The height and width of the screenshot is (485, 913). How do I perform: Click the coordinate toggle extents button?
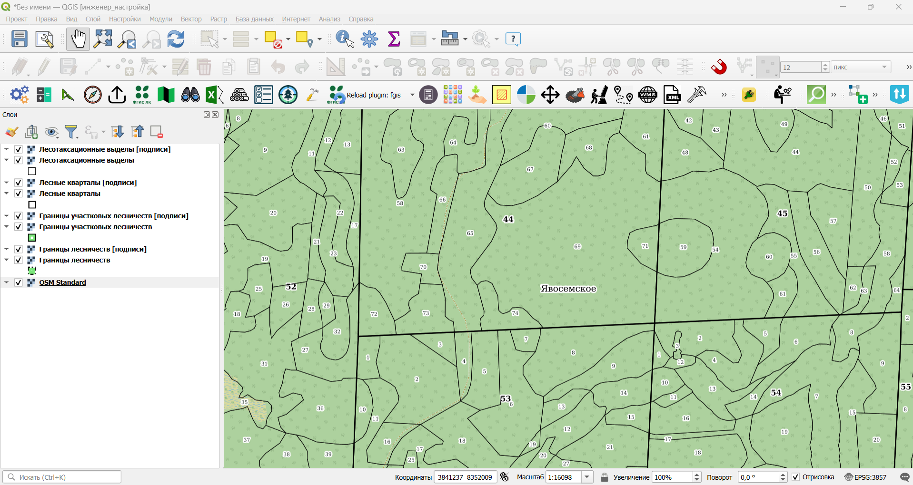[505, 477]
